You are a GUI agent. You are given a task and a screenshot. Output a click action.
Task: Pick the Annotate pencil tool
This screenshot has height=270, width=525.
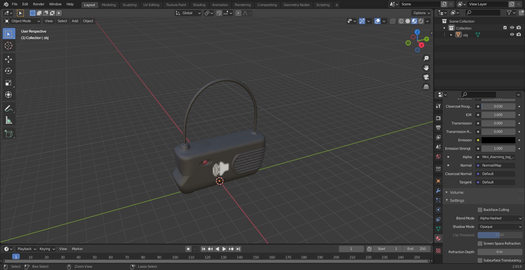(8, 108)
